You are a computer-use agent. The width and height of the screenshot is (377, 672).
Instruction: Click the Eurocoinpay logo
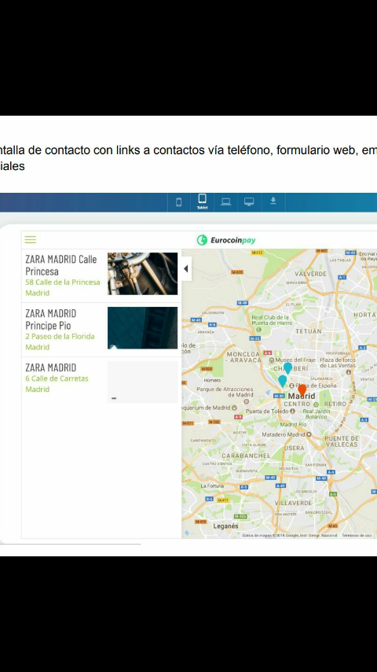[226, 240]
